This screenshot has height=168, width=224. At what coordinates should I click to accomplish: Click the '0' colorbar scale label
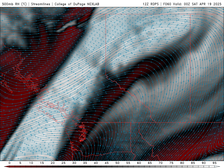click(x=10, y=163)
